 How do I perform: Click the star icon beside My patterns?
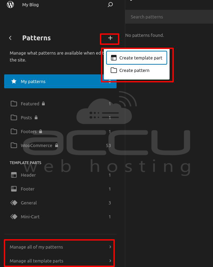(x=14, y=81)
